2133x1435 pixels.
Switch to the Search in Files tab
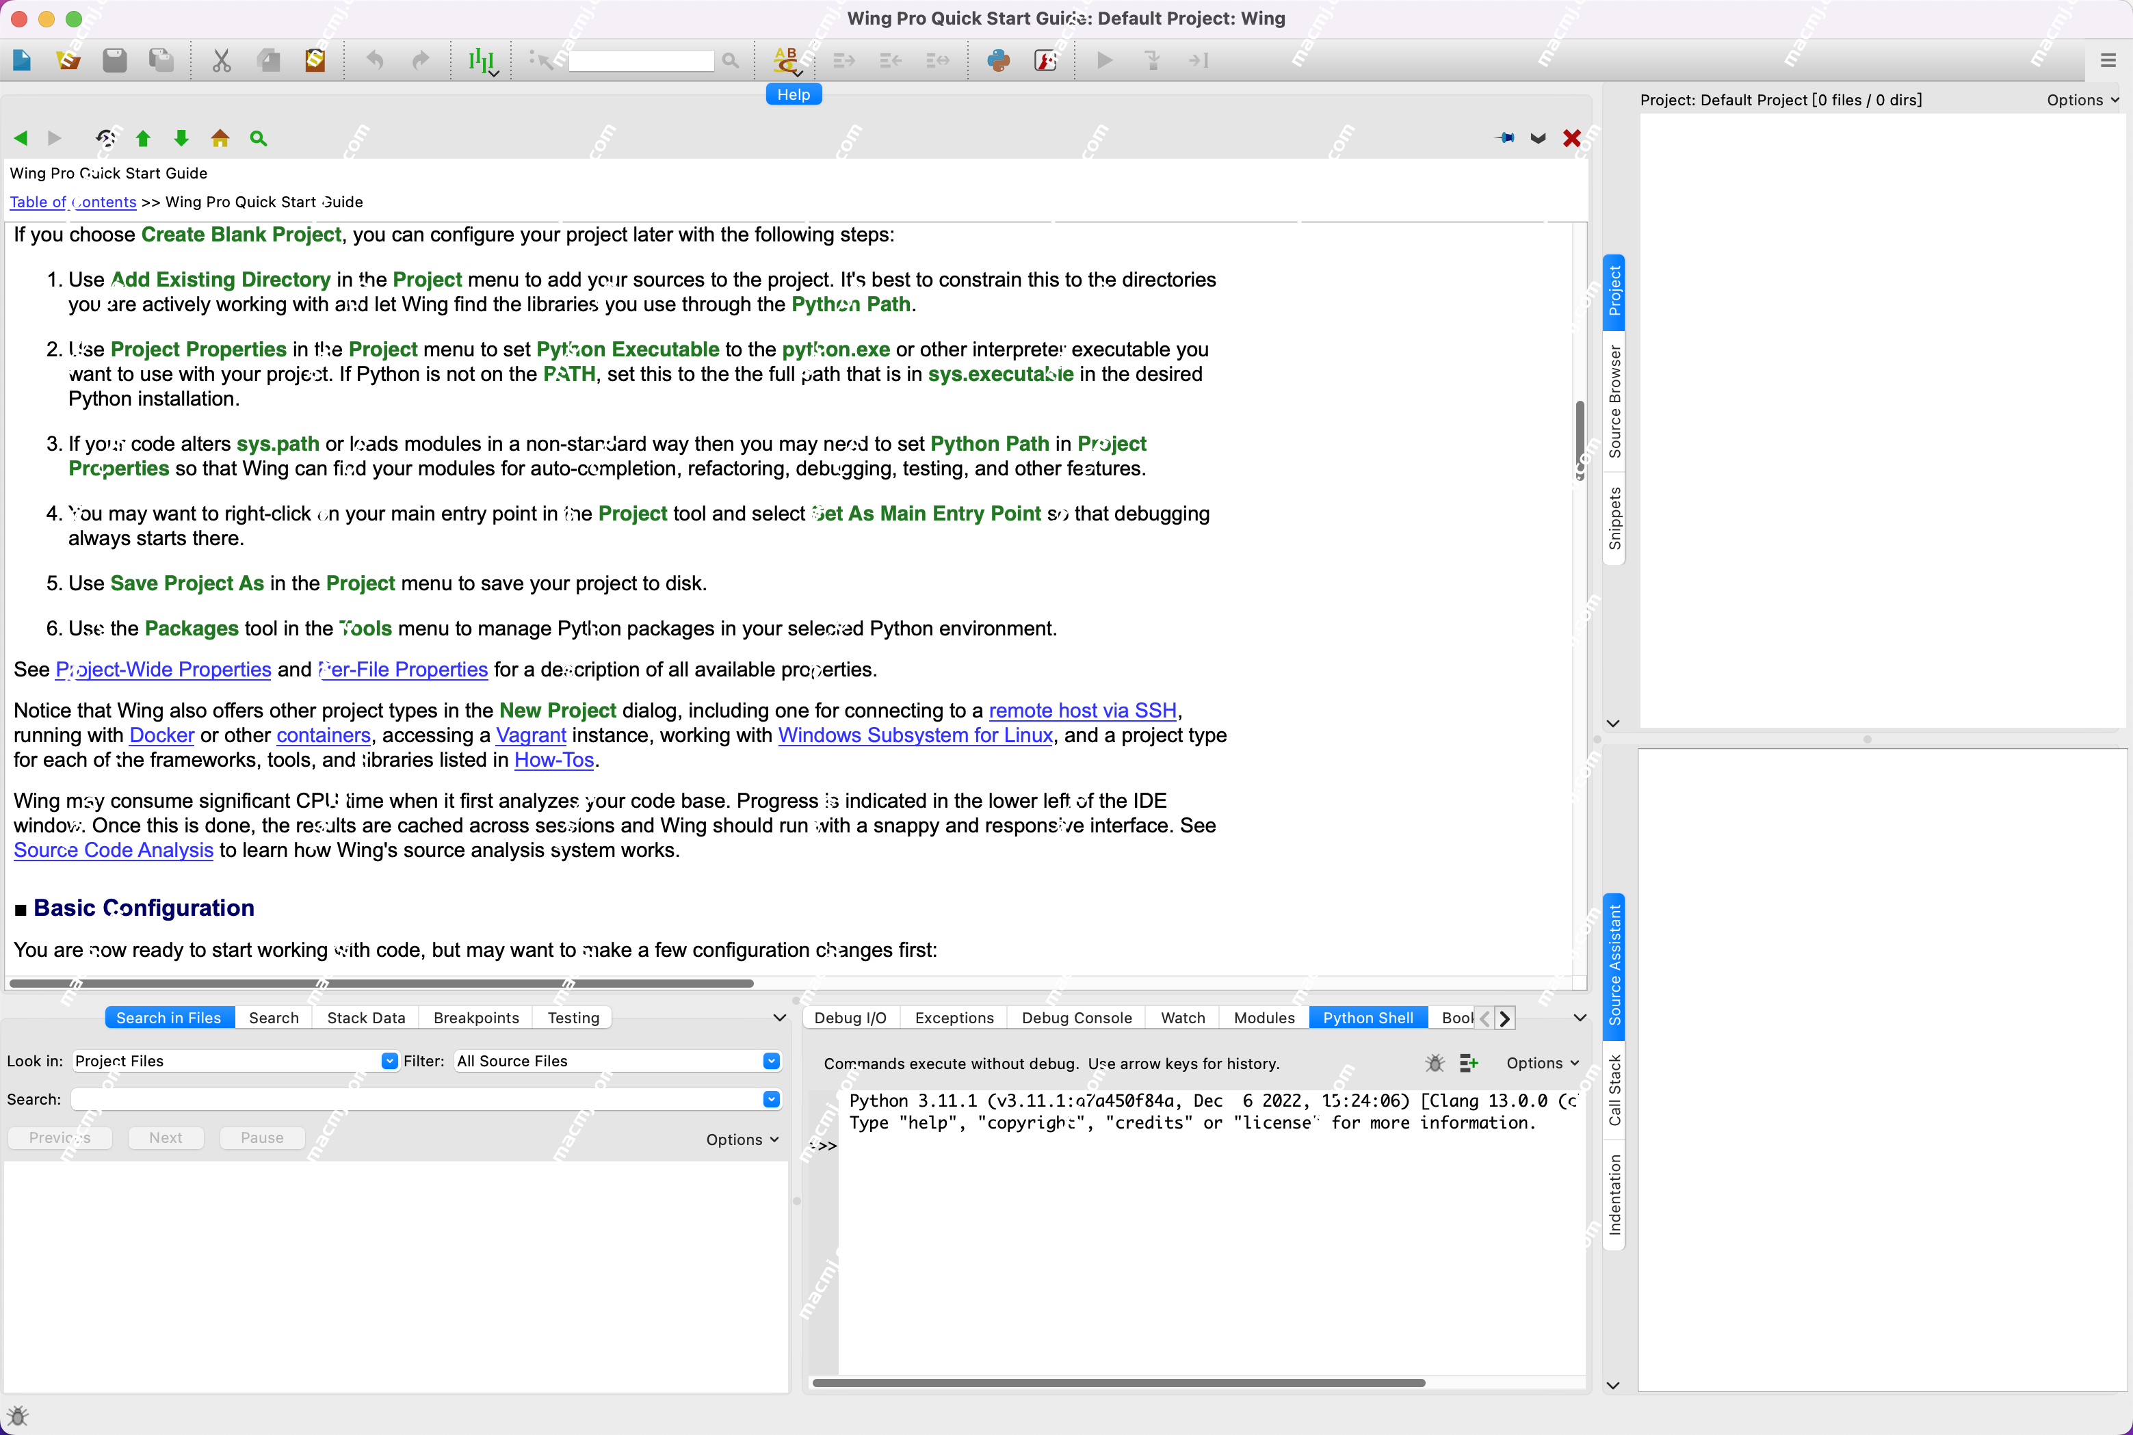click(x=169, y=1018)
